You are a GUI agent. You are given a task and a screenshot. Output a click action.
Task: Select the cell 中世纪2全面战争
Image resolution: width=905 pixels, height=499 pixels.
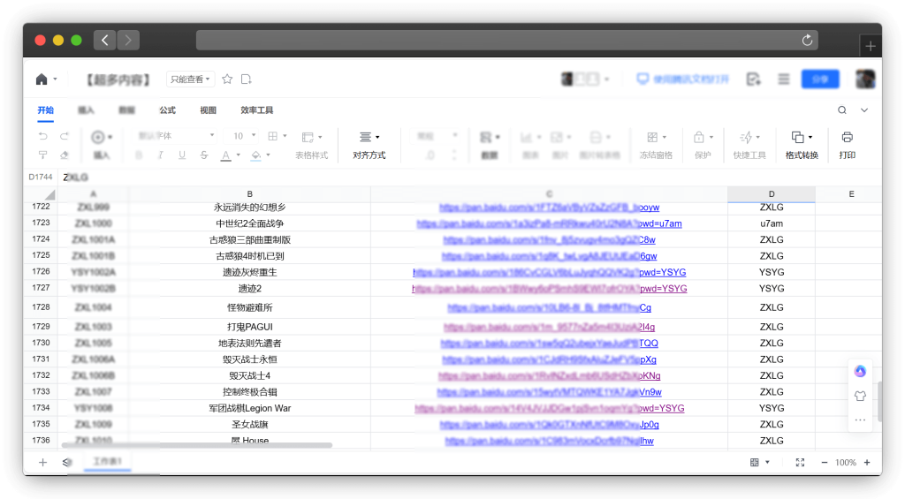(x=249, y=223)
